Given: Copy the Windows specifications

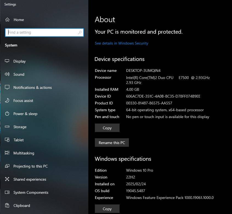Looking at the screenshot, I should pyautogui.click(x=107, y=209).
